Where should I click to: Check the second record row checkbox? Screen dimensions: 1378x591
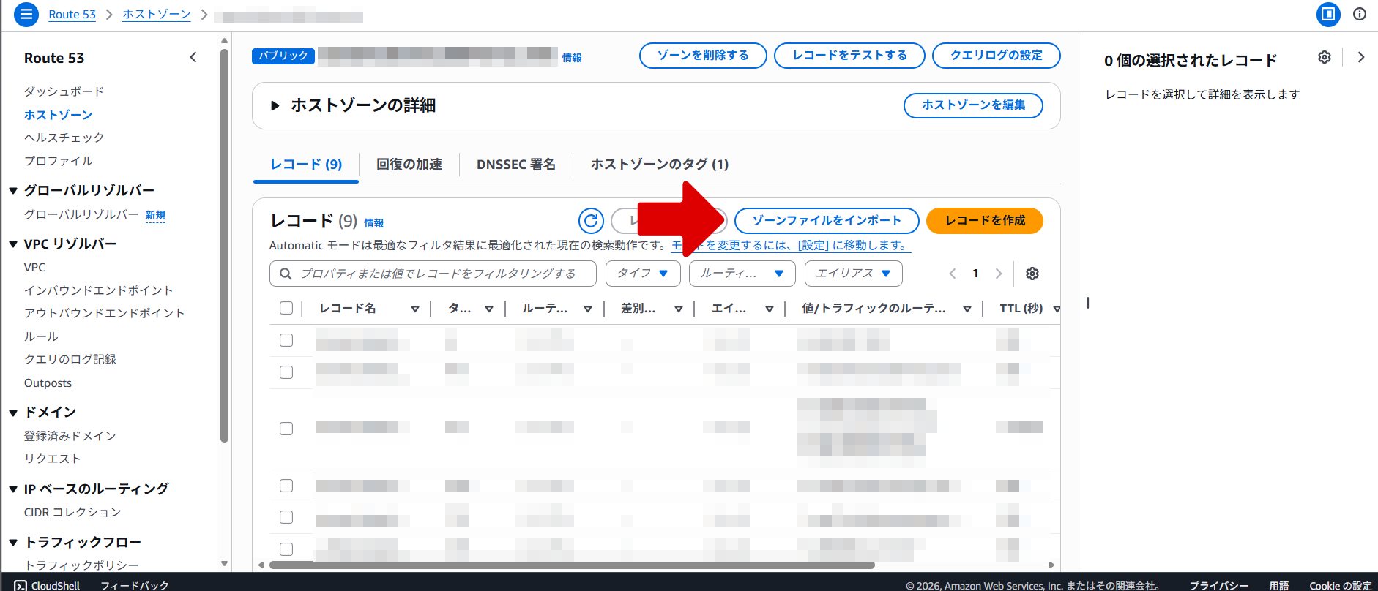tap(286, 372)
